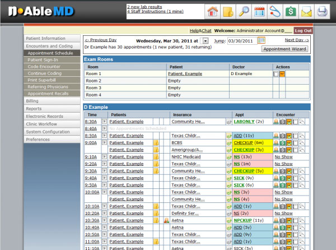Viewport: 336px width, 250px height.
Task: Click the person alert icon beside Aetna at 10:30A
Action: point(166,220)
